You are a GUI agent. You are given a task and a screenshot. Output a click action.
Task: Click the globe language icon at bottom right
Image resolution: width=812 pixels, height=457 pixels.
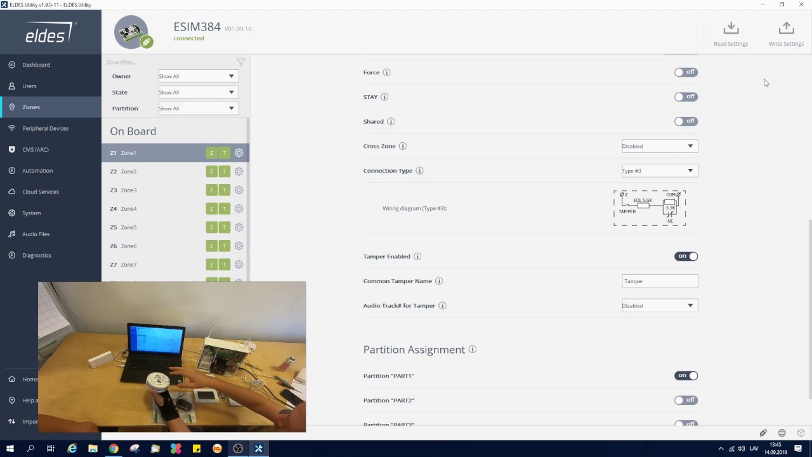pos(782,433)
